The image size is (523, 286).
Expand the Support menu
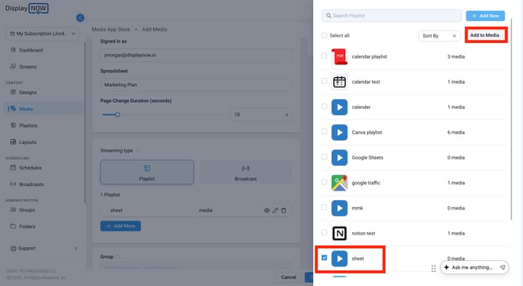44,248
